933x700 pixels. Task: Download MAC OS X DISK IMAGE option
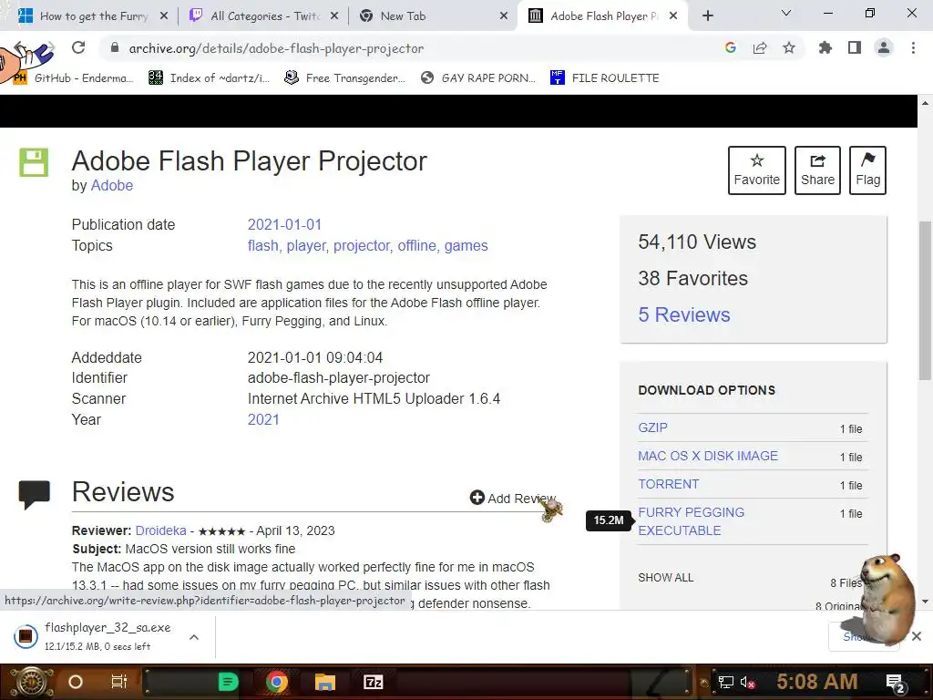pyautogui.click(x=708, y=456)
